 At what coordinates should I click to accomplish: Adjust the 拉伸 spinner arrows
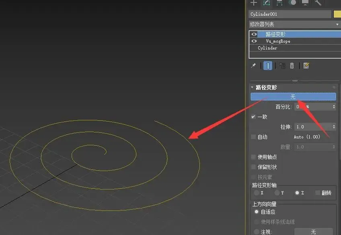point(334,127)
